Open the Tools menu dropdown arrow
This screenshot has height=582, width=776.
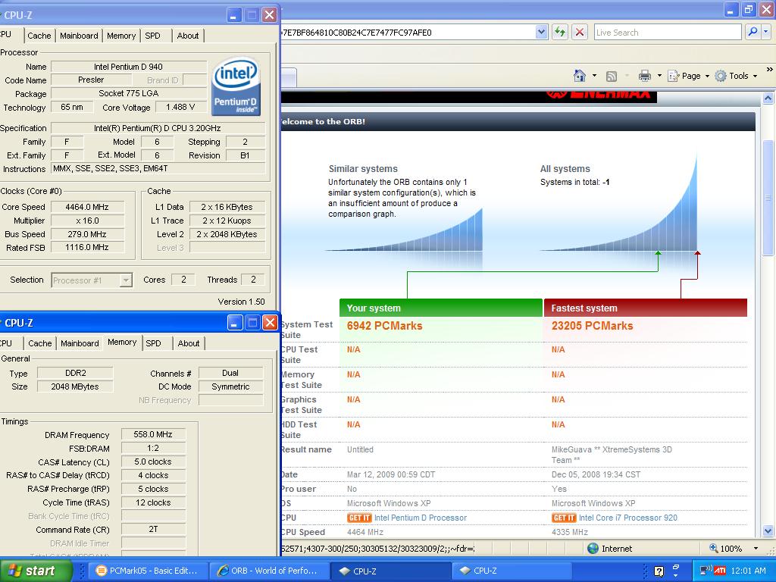point(756,76)
